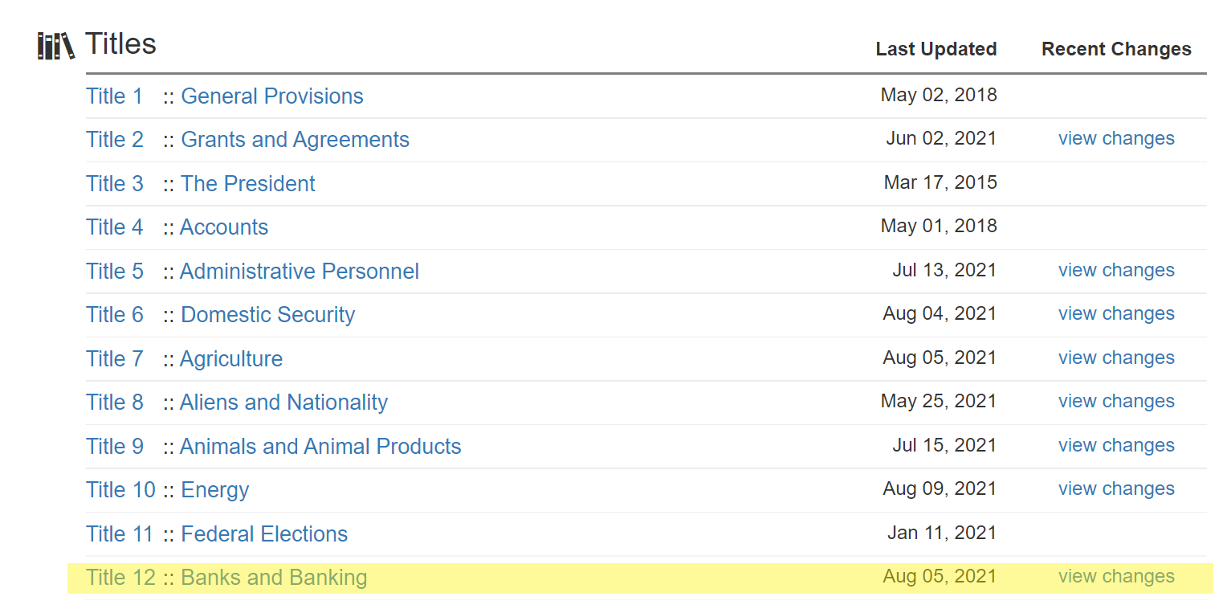The image size is (1227, 609).
Task: Open Title 1 General Provisions
Action: [225, 96]
